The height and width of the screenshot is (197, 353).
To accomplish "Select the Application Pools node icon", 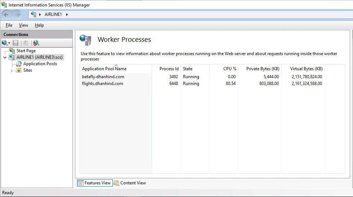I will [19, 64].
